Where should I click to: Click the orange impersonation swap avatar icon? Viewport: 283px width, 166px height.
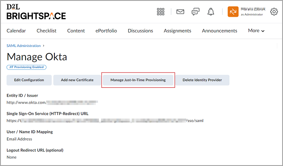(233, 12)
